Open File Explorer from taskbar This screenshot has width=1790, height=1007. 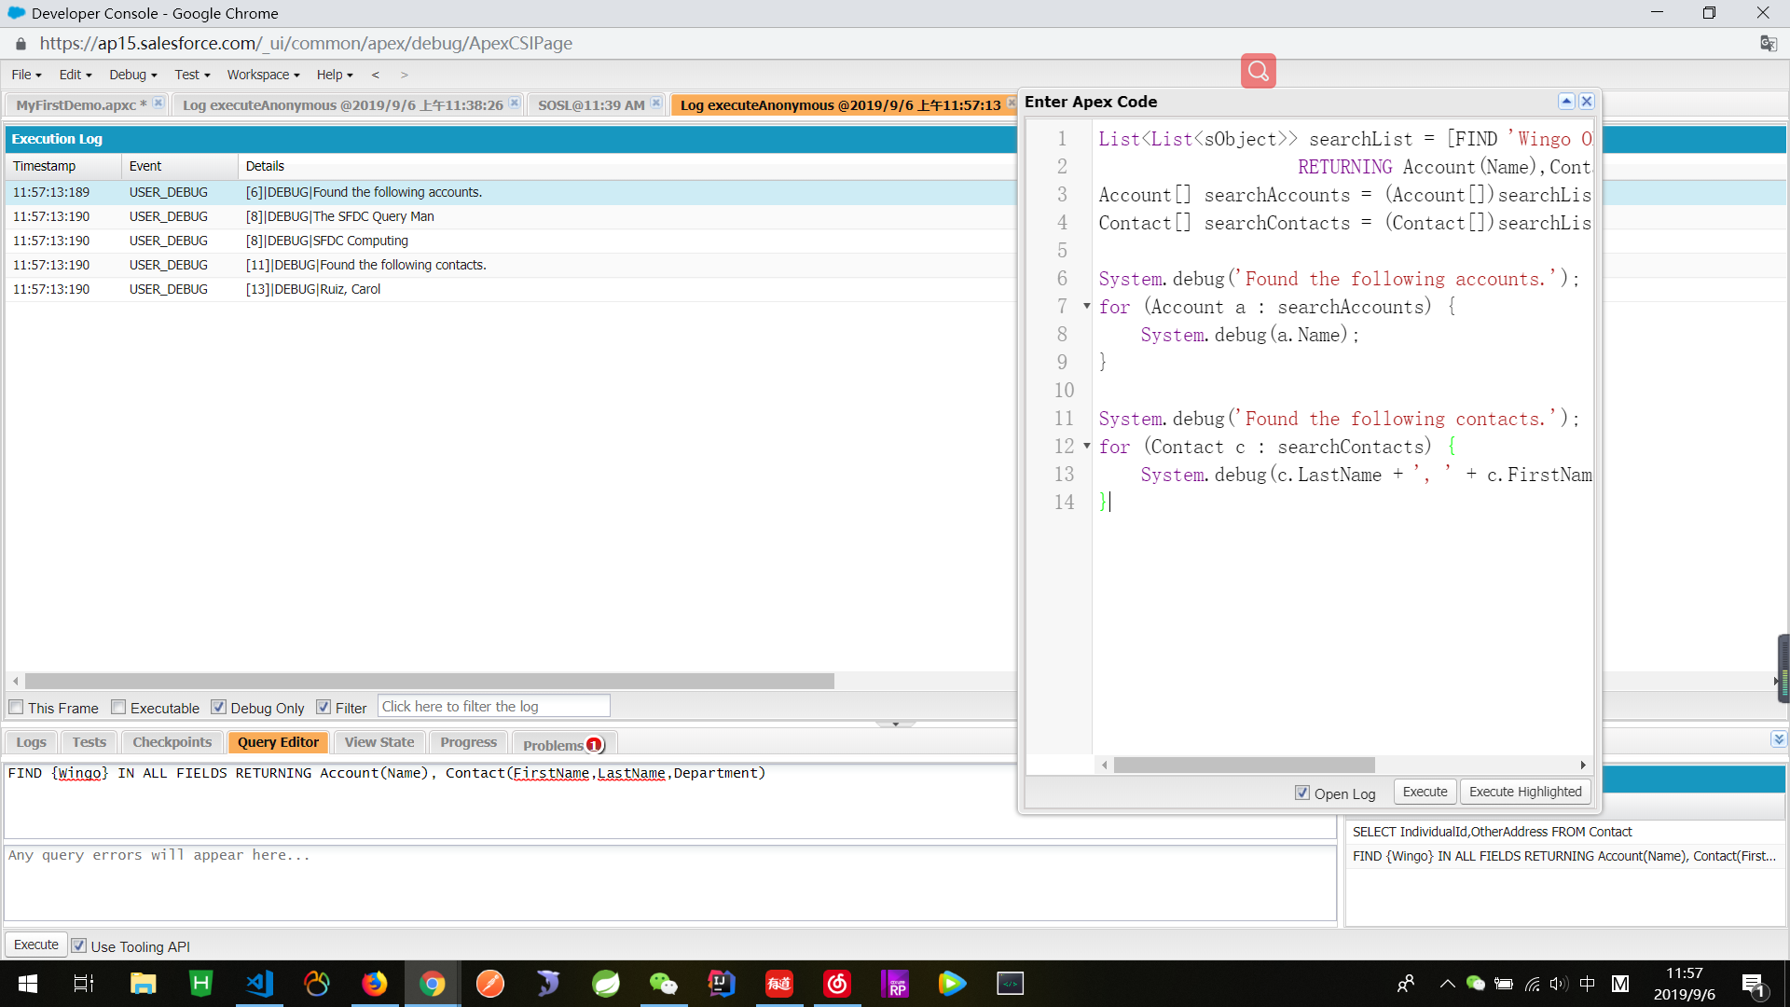[x=143, y=984]
